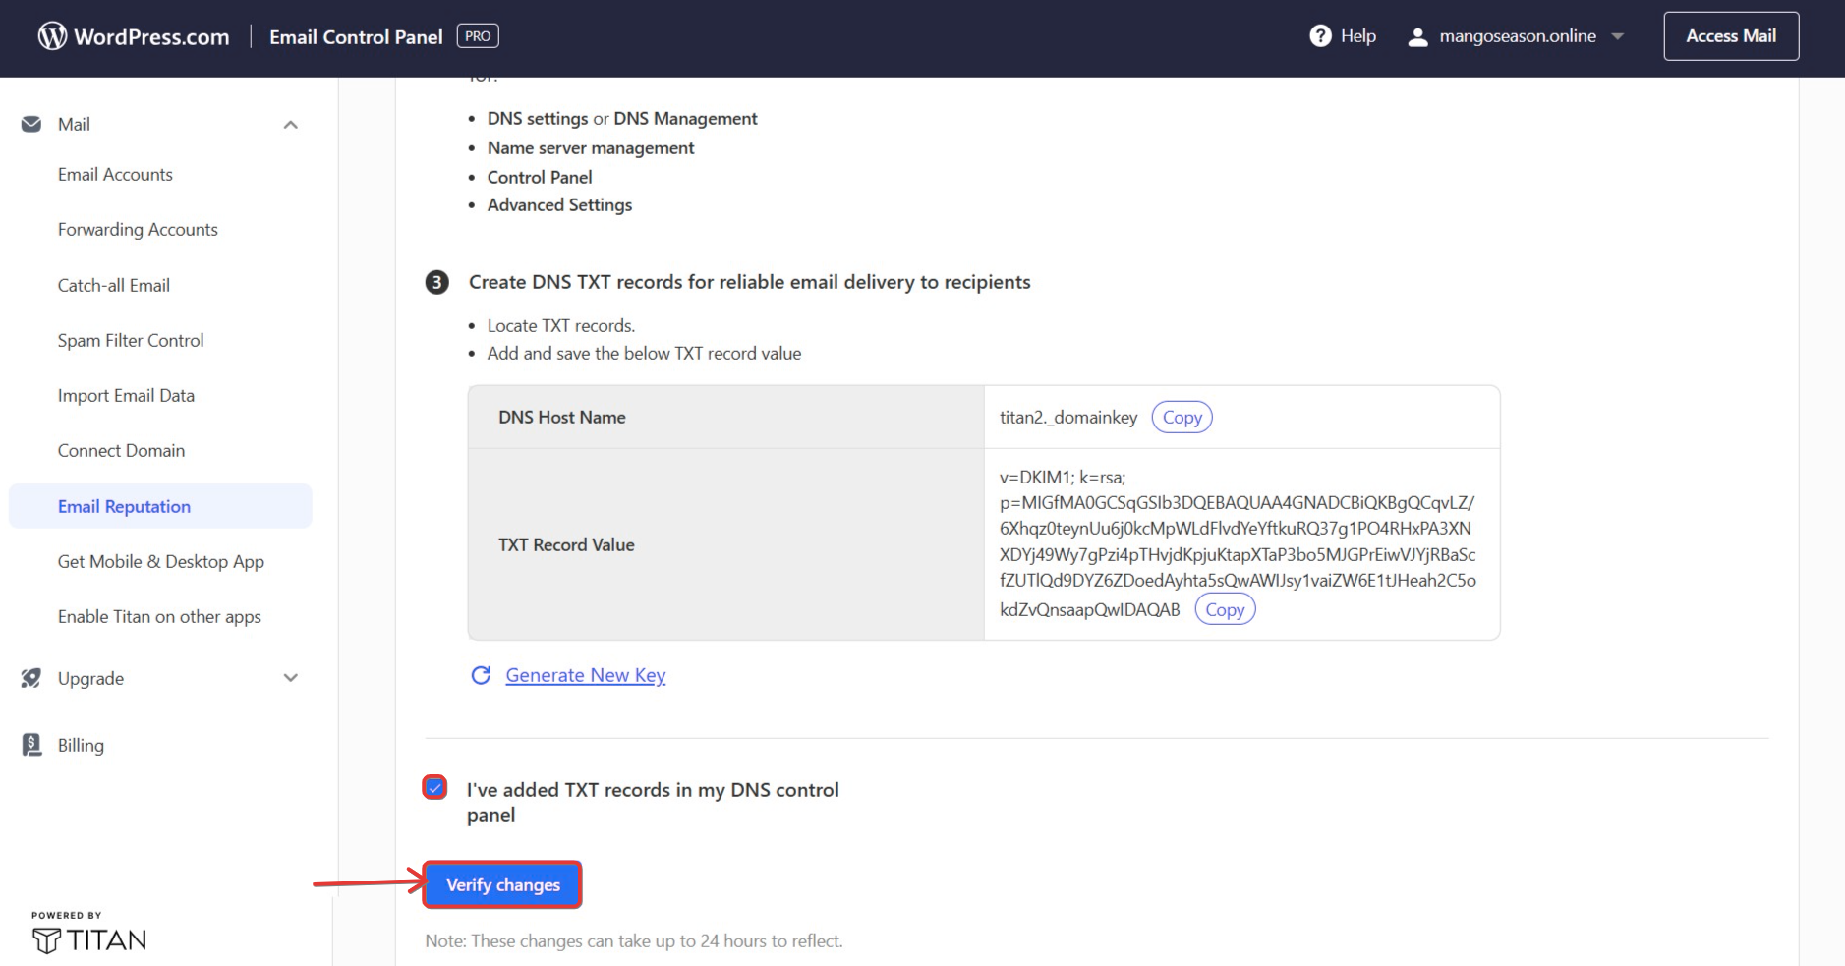Click the Generate New Key link
Screen dimensions: 1845x966
tap(586, 676)
